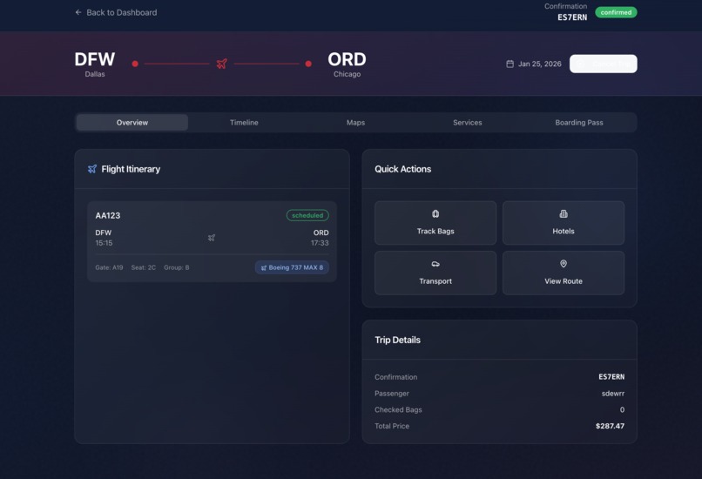This screenshot has width=702, height=479.
Task: Open Track Bags quick action
Action: [x=435, y=223]
